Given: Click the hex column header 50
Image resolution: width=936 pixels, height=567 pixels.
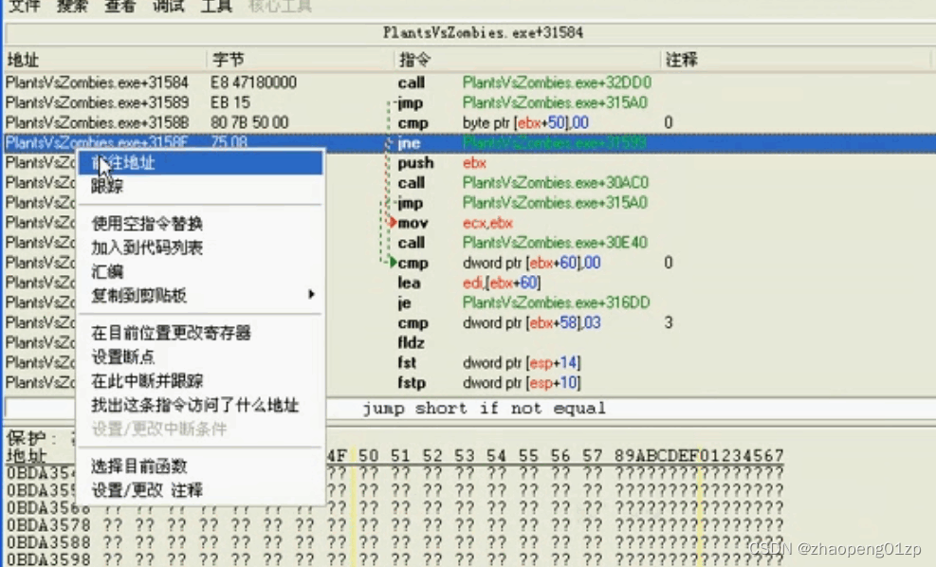Looking at the screenshot, I should click(368, 456).
